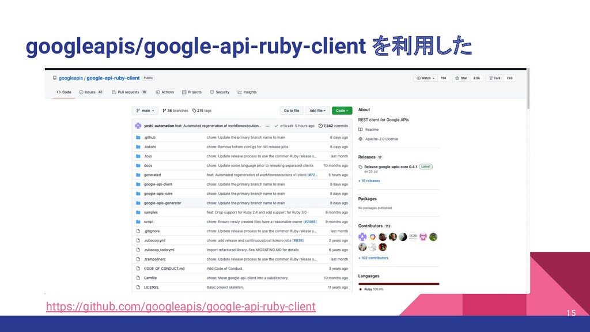
Task: Click the .gitignore file icon
Action: [138, 231]
